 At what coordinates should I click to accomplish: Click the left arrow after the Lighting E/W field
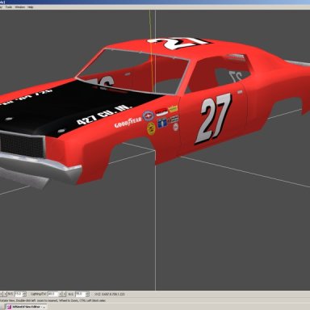pyautogui.click(x=61, y=294)
